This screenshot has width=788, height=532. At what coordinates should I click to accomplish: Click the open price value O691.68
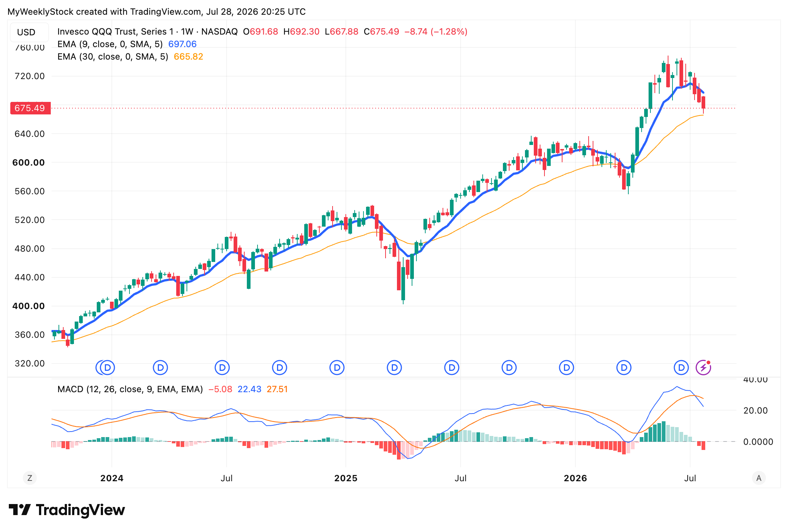260,32
